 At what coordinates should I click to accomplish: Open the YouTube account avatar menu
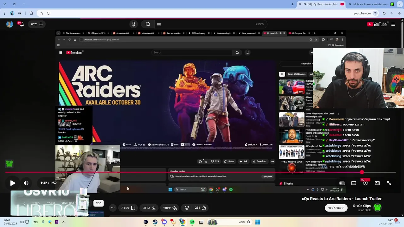pyautogui.click(x=9, y=24)
